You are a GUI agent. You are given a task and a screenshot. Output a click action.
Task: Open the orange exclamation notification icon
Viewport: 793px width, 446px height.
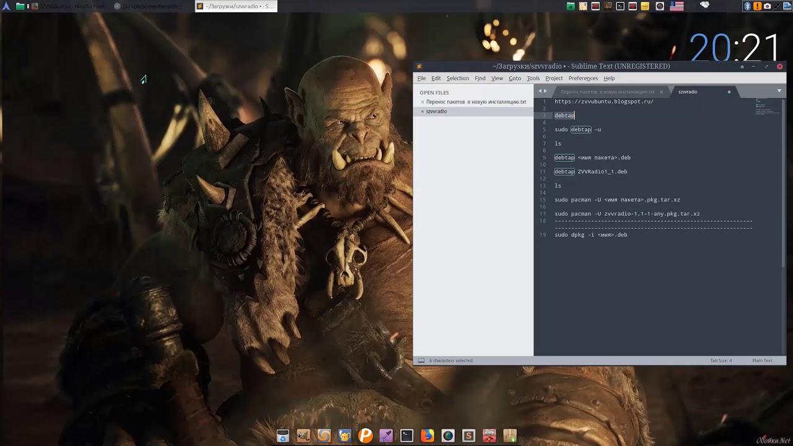pyautogui.click(x=757, y=6)
